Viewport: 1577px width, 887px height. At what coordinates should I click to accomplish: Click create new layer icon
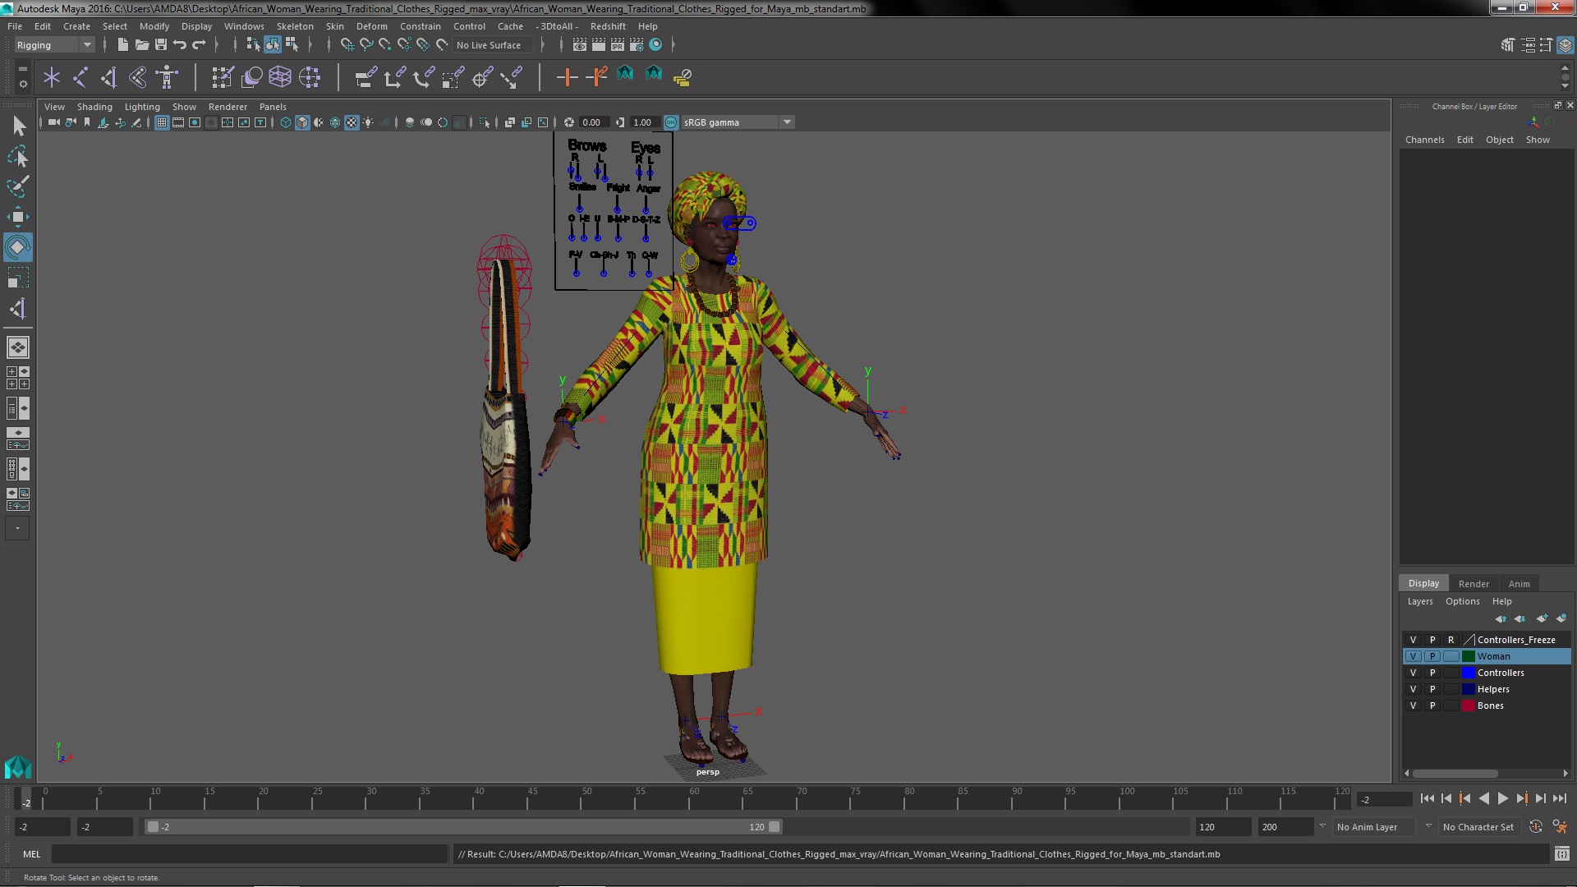[1542, 618]
